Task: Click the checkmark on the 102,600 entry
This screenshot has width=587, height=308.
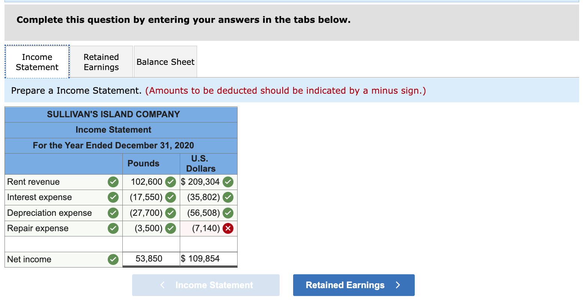Action: 170,182
